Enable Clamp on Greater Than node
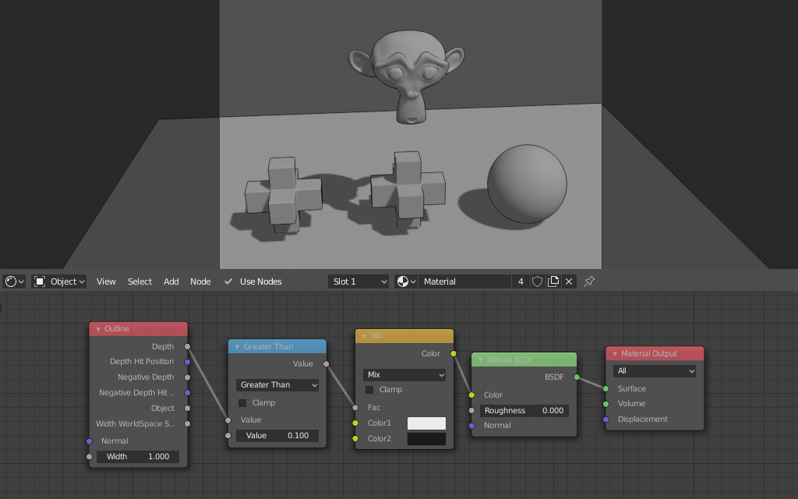The image size is (798, 499). 242,403
